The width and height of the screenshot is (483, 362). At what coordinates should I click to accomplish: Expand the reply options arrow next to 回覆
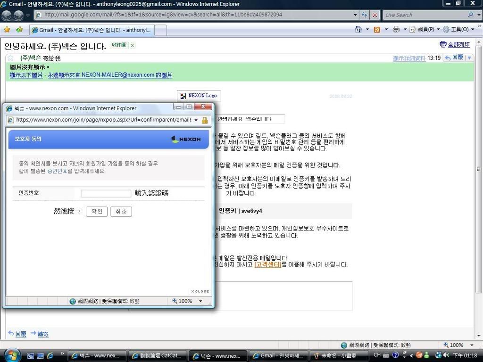469,58
